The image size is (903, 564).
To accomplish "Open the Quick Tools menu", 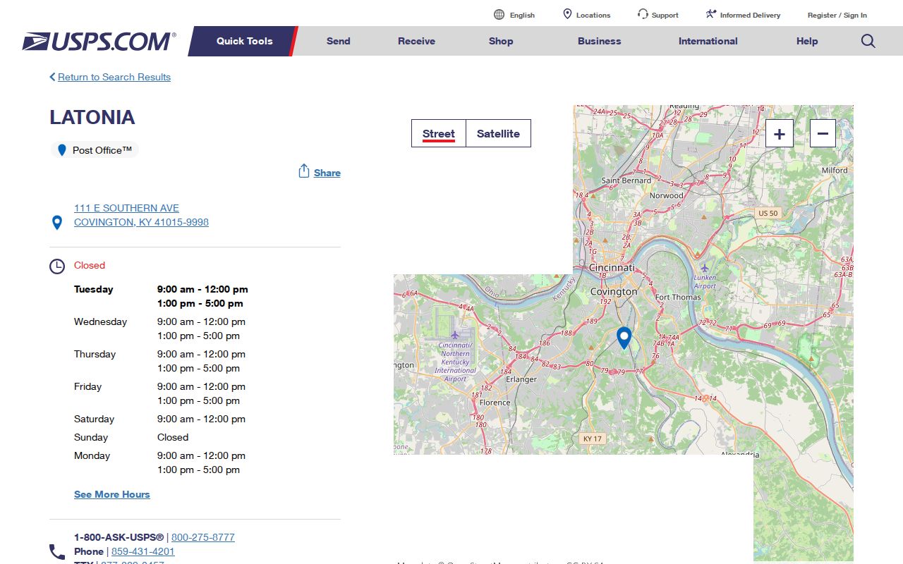I will point(244,41).
